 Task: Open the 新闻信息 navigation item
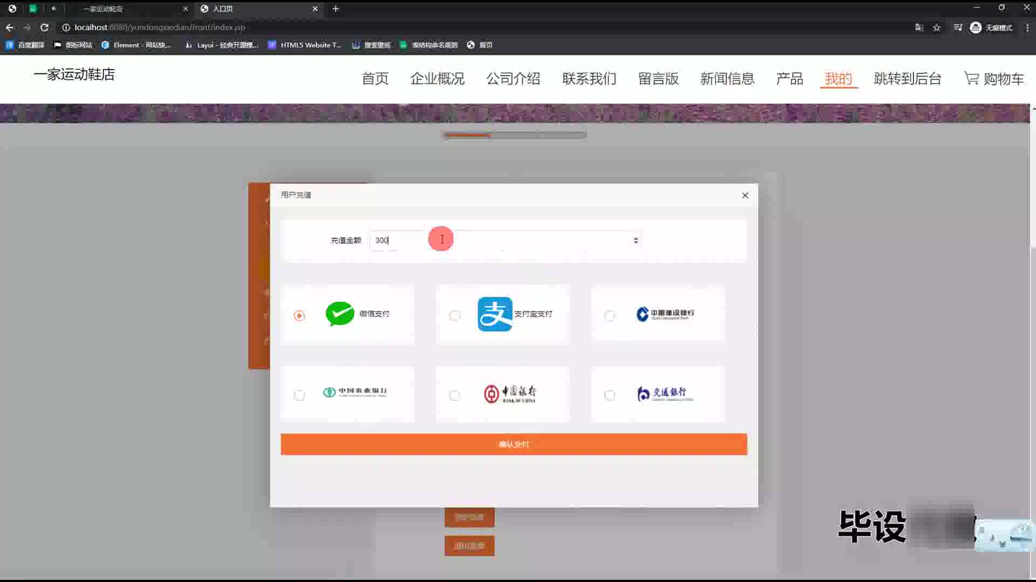[727, 79]
